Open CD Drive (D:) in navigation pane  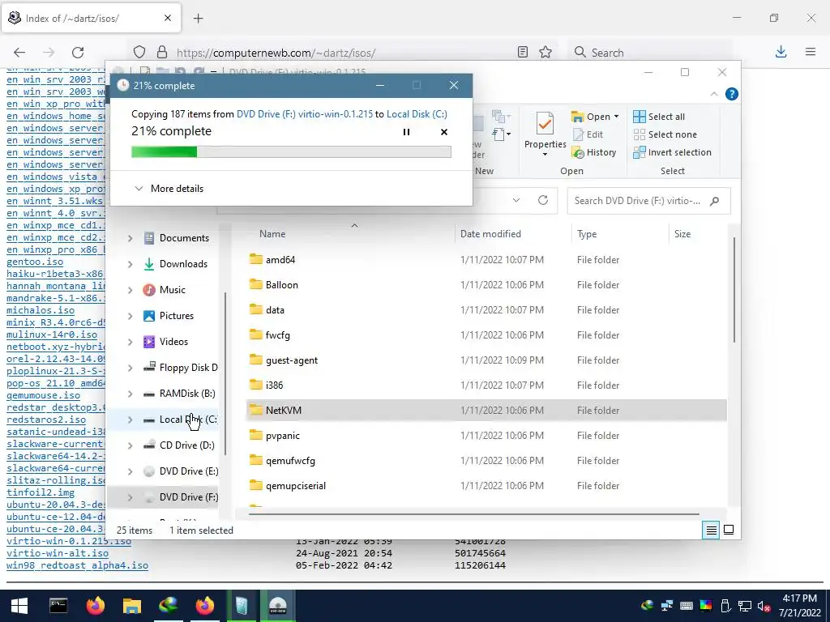(x=178, y=445)
